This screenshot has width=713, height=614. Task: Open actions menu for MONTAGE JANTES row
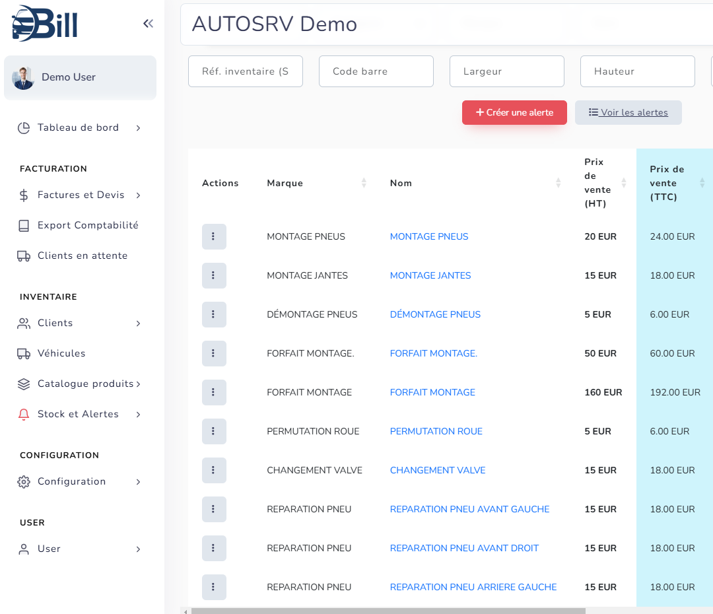pyautogui.click(x=214, y=275)
